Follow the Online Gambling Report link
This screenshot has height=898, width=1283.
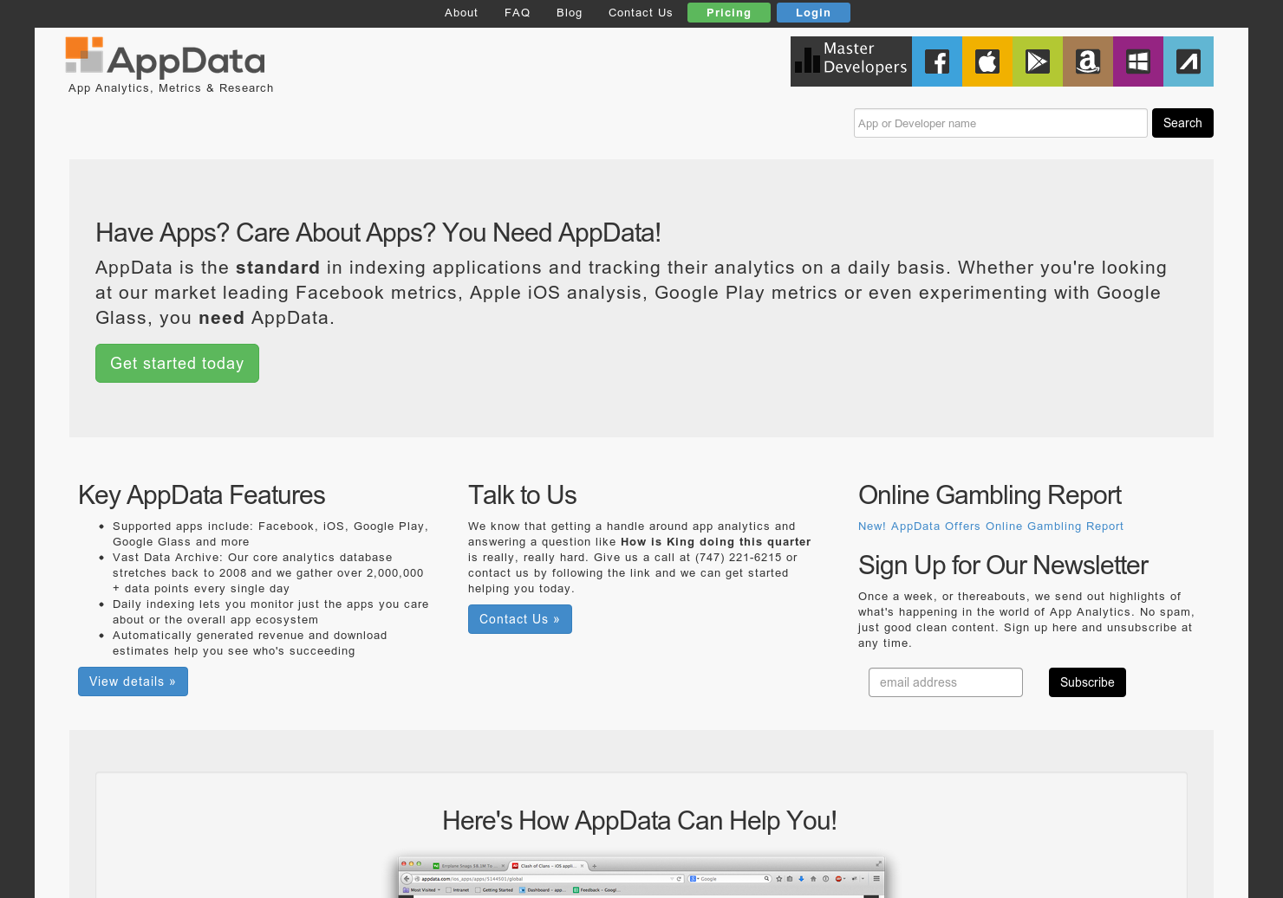pos(991,526)
